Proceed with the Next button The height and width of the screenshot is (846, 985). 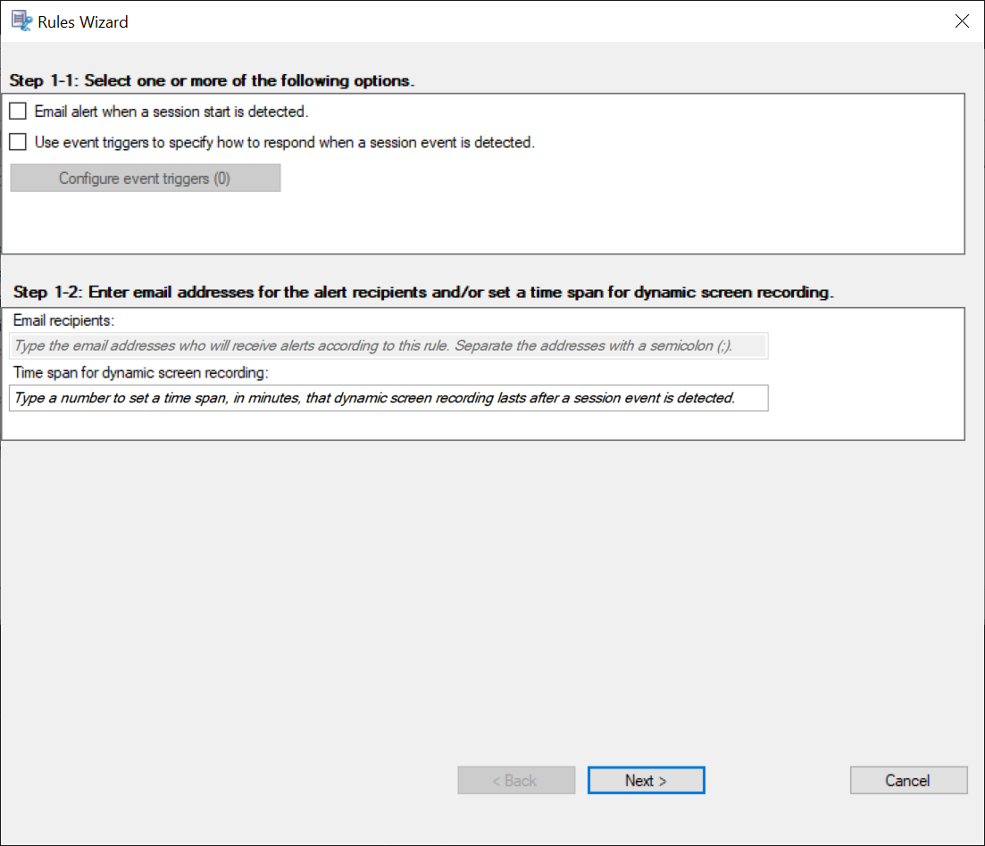click(646, 781)
